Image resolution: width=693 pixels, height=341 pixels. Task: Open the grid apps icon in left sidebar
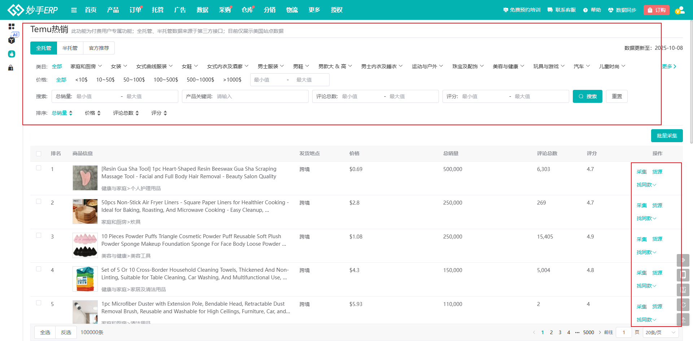(12, 26)
